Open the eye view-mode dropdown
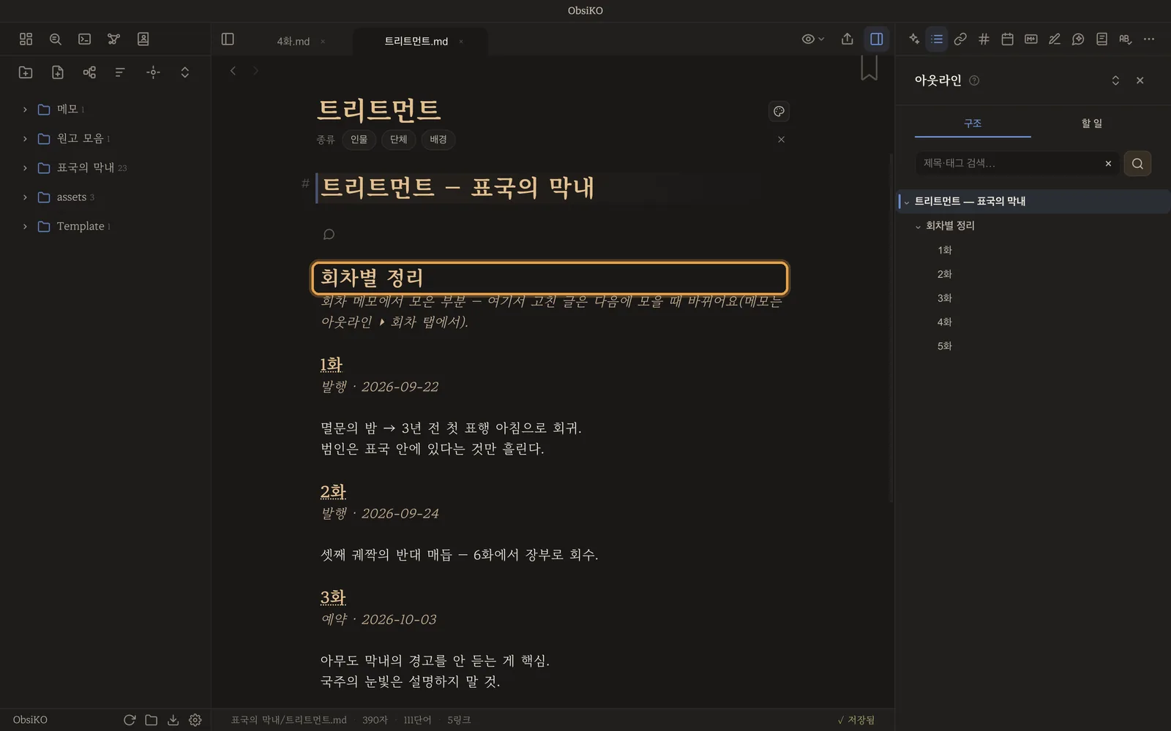Viewport: 1171px width, 731px height. tap(812, 39)
